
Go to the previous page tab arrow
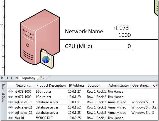[x=7, y=78]
